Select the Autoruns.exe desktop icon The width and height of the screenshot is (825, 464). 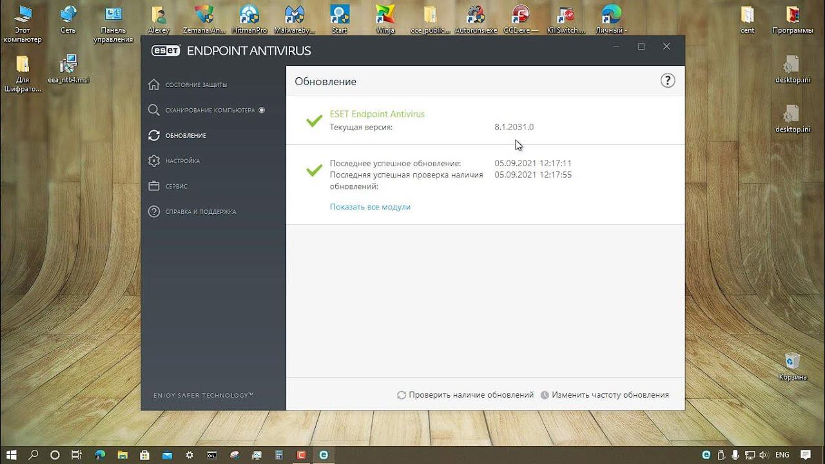[x=476, y=19]
